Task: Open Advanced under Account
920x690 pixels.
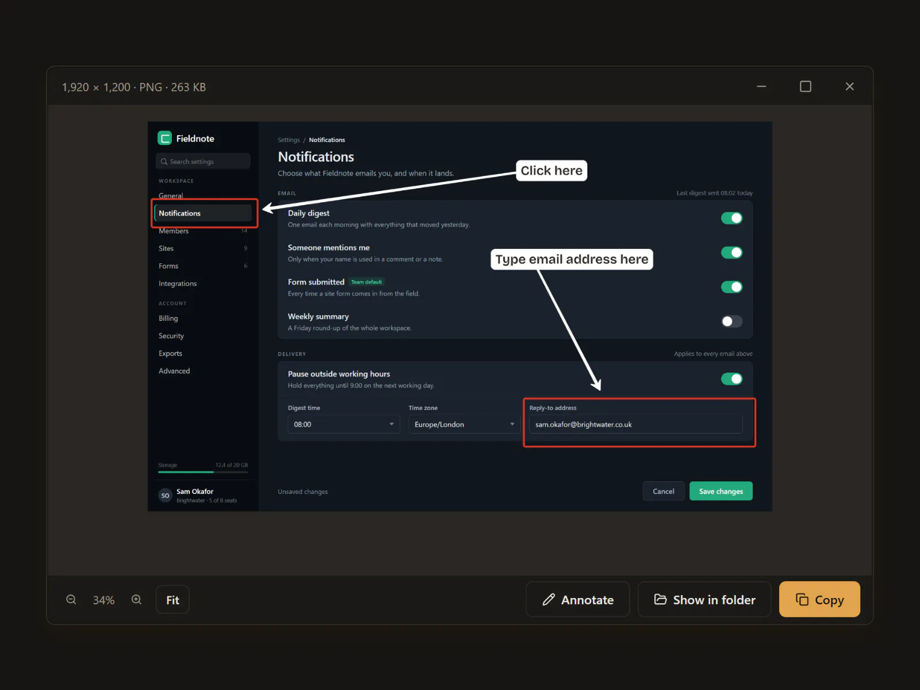Action: [x=174, y=371]
